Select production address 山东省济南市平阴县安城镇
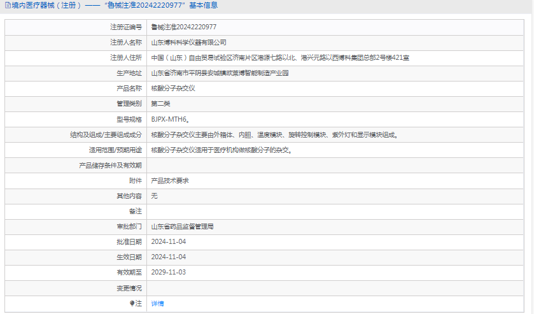Viewport: 534px width, 314px height. pos(220,73)
